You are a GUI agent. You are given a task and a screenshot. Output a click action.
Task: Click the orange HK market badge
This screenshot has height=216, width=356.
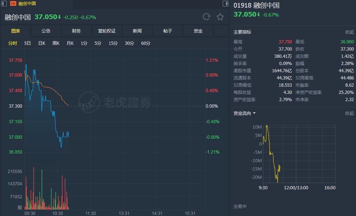13,4
